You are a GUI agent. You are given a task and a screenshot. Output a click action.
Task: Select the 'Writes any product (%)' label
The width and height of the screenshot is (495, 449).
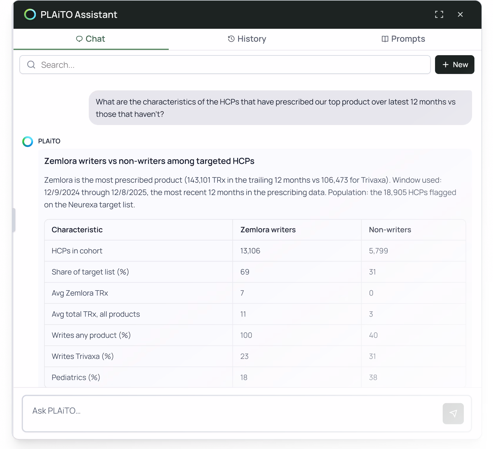(91, 335)
